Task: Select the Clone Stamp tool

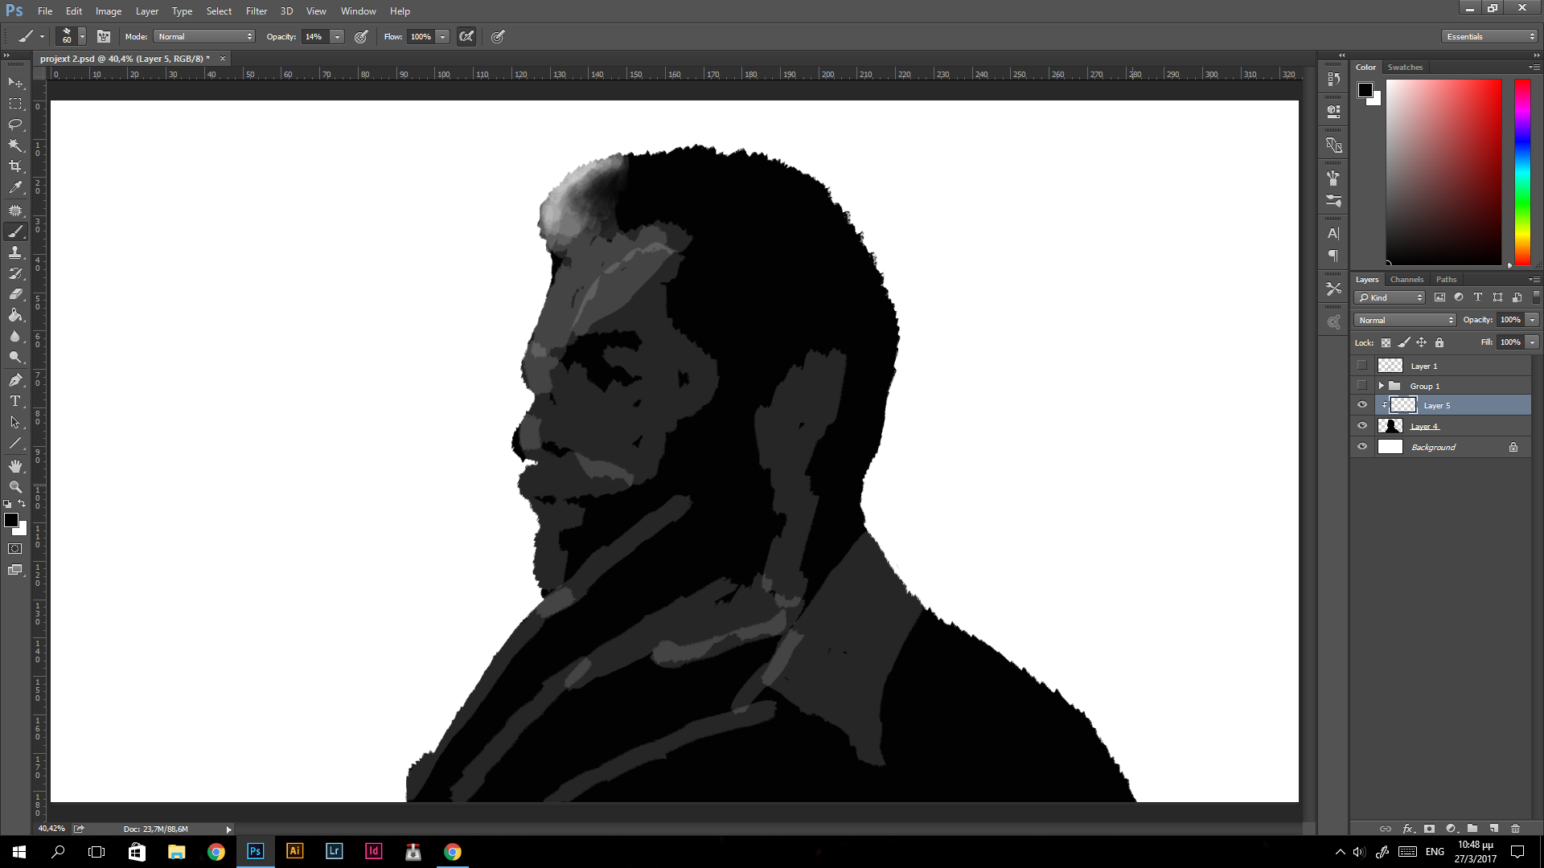Action: pos(15,252)
